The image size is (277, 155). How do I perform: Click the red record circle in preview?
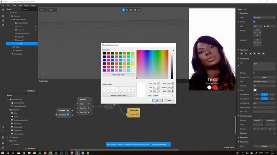[215, 87]
